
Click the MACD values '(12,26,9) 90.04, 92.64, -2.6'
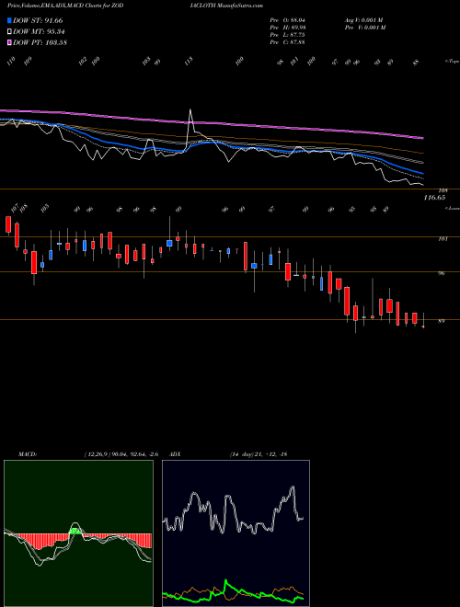[x=121, y=454]
